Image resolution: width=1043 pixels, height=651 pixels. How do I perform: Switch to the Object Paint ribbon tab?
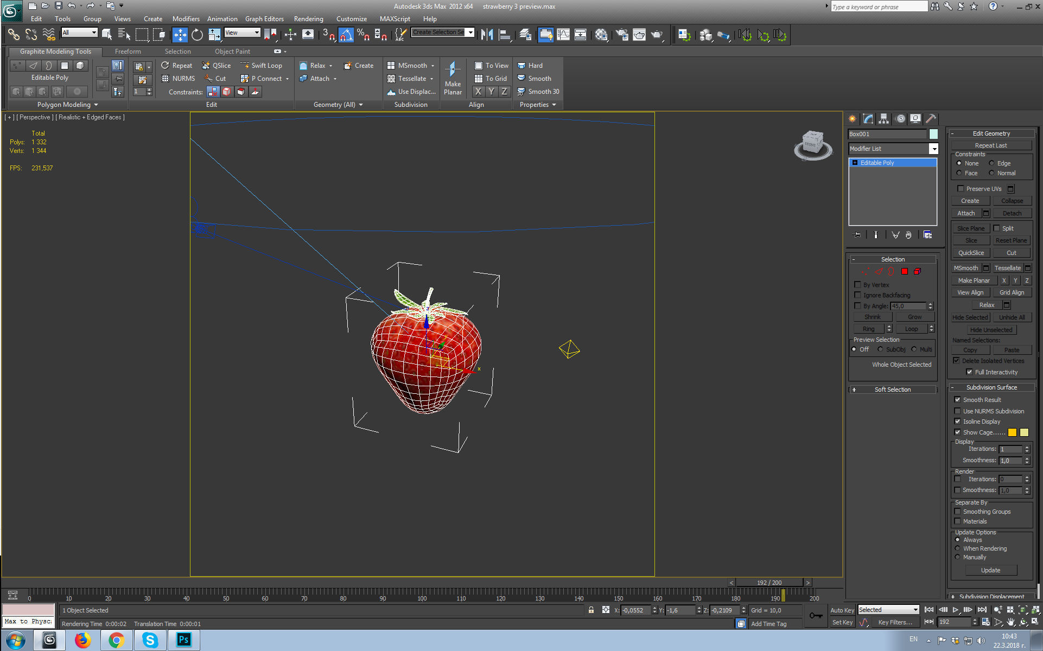[232, 52]
